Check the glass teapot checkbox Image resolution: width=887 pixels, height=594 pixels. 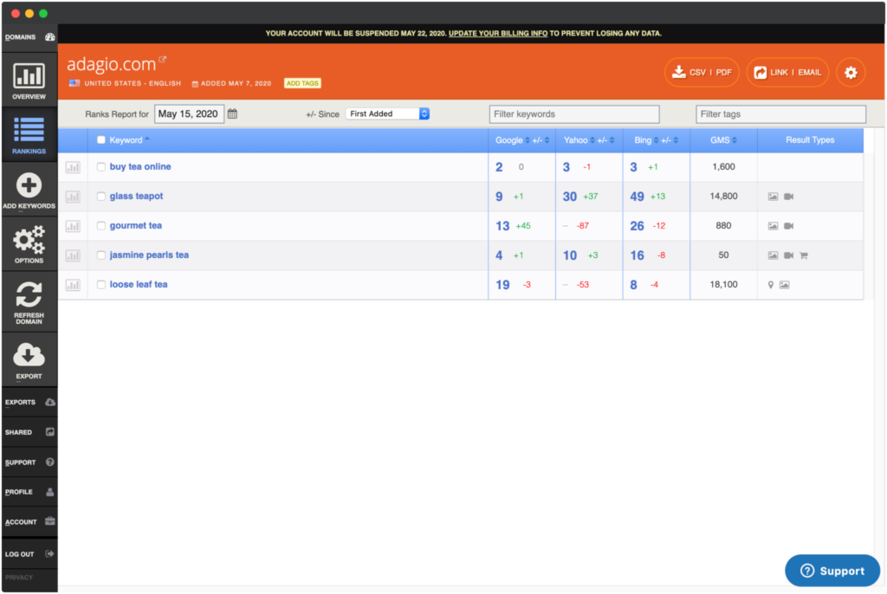(100, 197)
